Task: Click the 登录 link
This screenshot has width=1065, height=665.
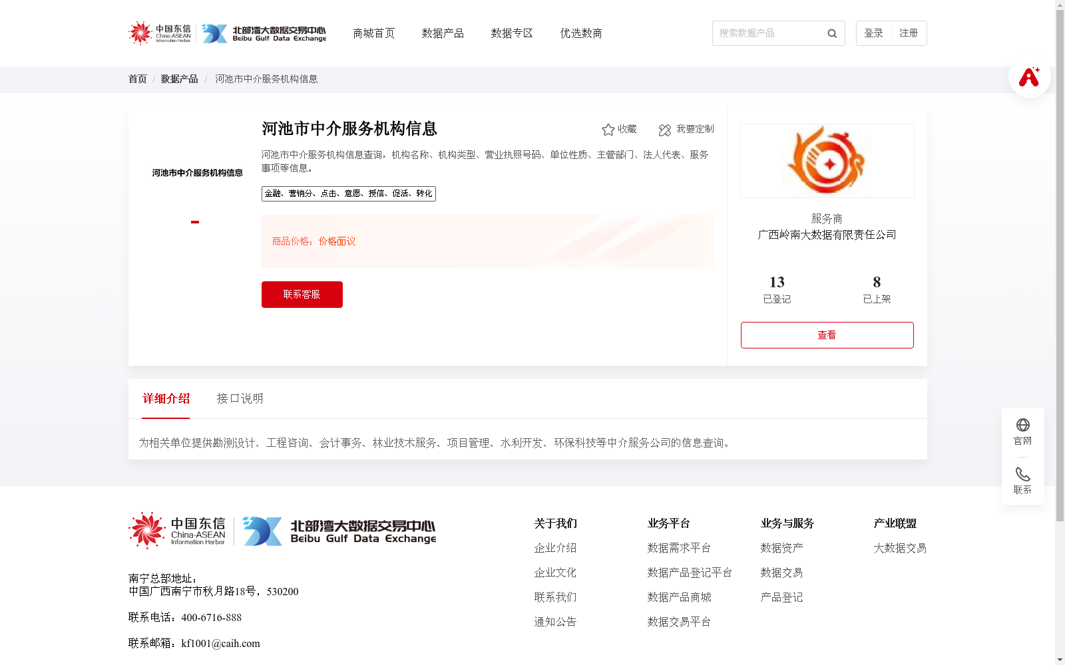Action: 873,33
